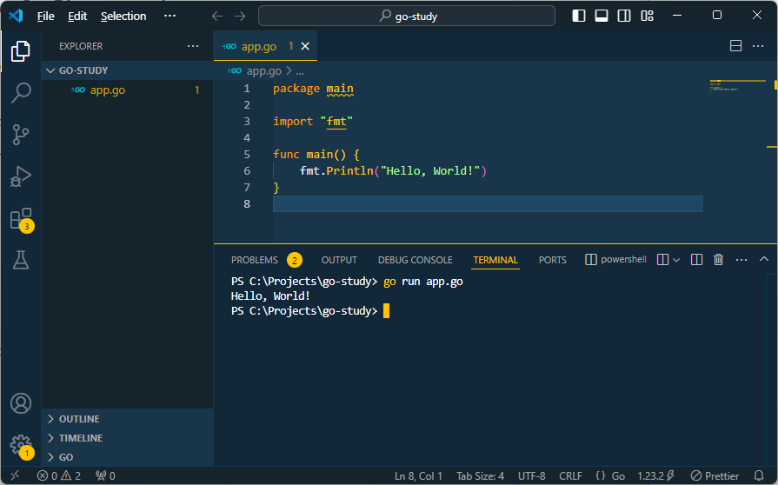Click UTF-8 encoding in status bar
This screenshot has height=485, width=778.
531,475
